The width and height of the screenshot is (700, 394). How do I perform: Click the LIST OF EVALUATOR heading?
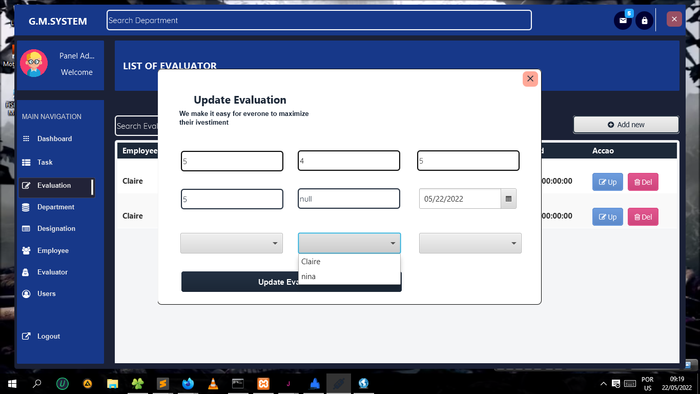tap(170, 66)
